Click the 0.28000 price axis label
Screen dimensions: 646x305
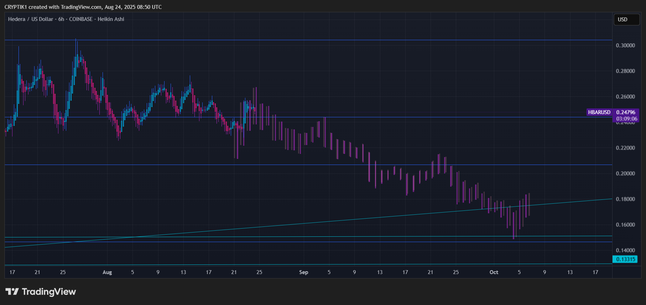tap(625, 71)
